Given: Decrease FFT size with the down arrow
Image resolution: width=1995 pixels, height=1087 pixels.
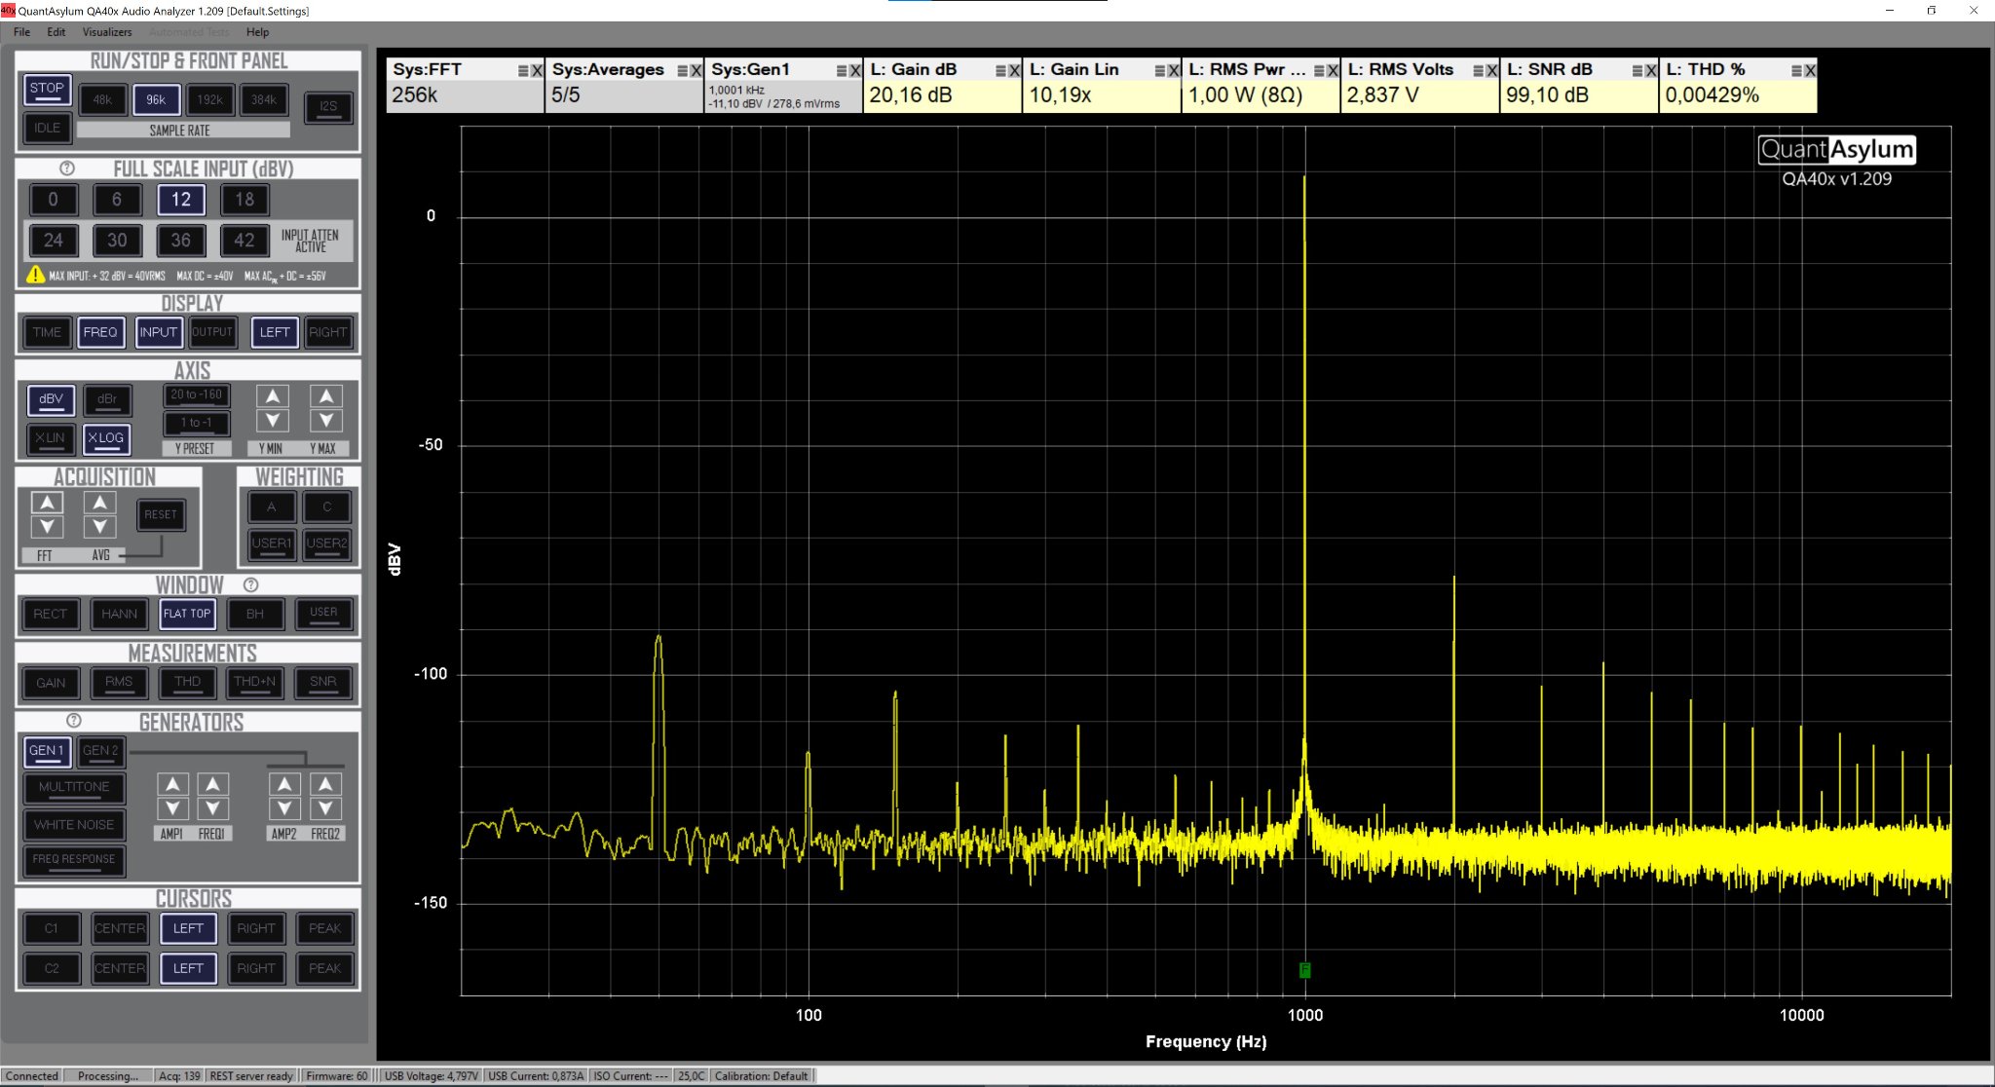Looking at the screenshot, I should (47, 527).
